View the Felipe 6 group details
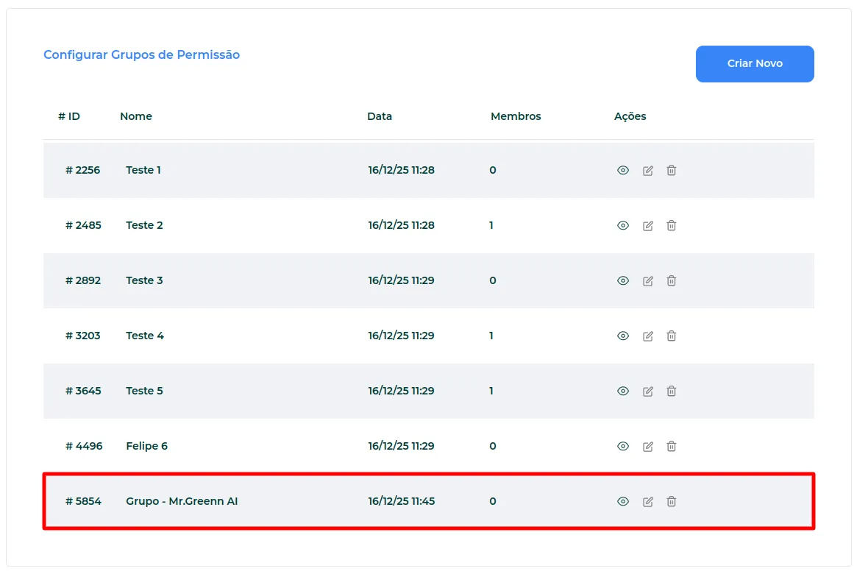 622,447
